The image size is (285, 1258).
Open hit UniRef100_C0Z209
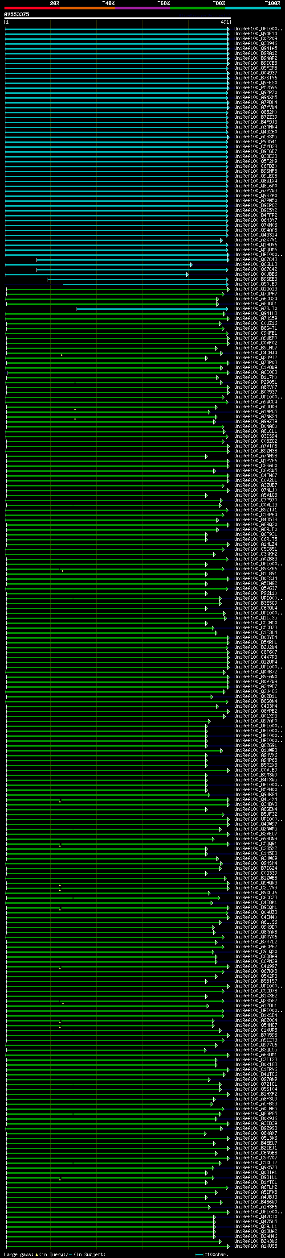tap(255, 38)
